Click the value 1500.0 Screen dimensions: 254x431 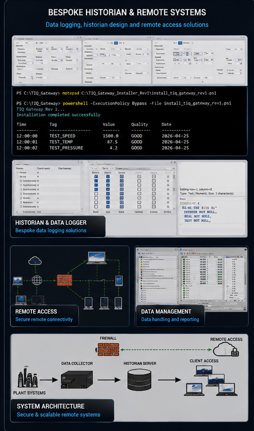(110, 136)
